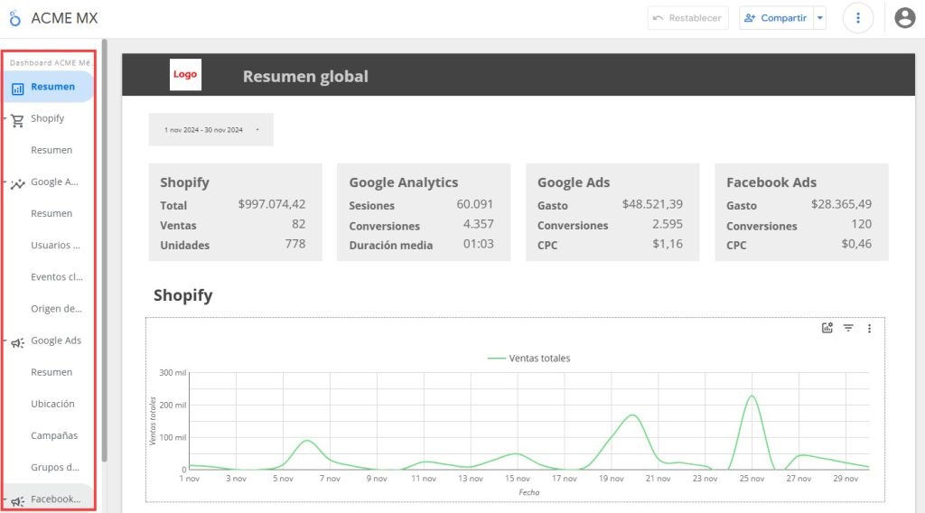Click the Restablecer button
925x513 pixels.
[687, 18]
